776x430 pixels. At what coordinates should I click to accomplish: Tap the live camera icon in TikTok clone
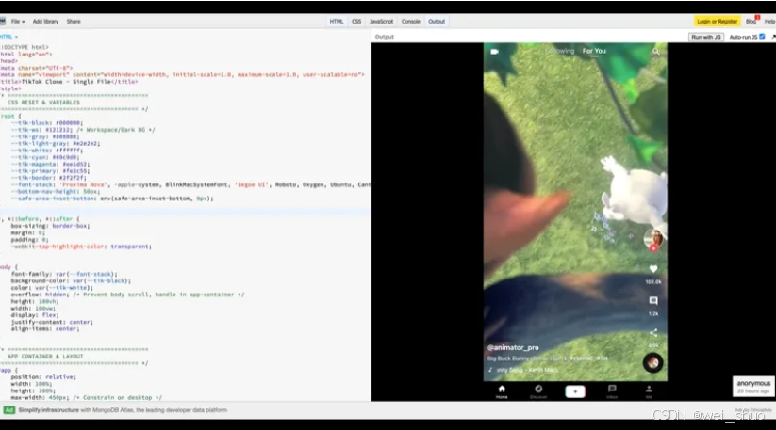[x=494, y=52]
